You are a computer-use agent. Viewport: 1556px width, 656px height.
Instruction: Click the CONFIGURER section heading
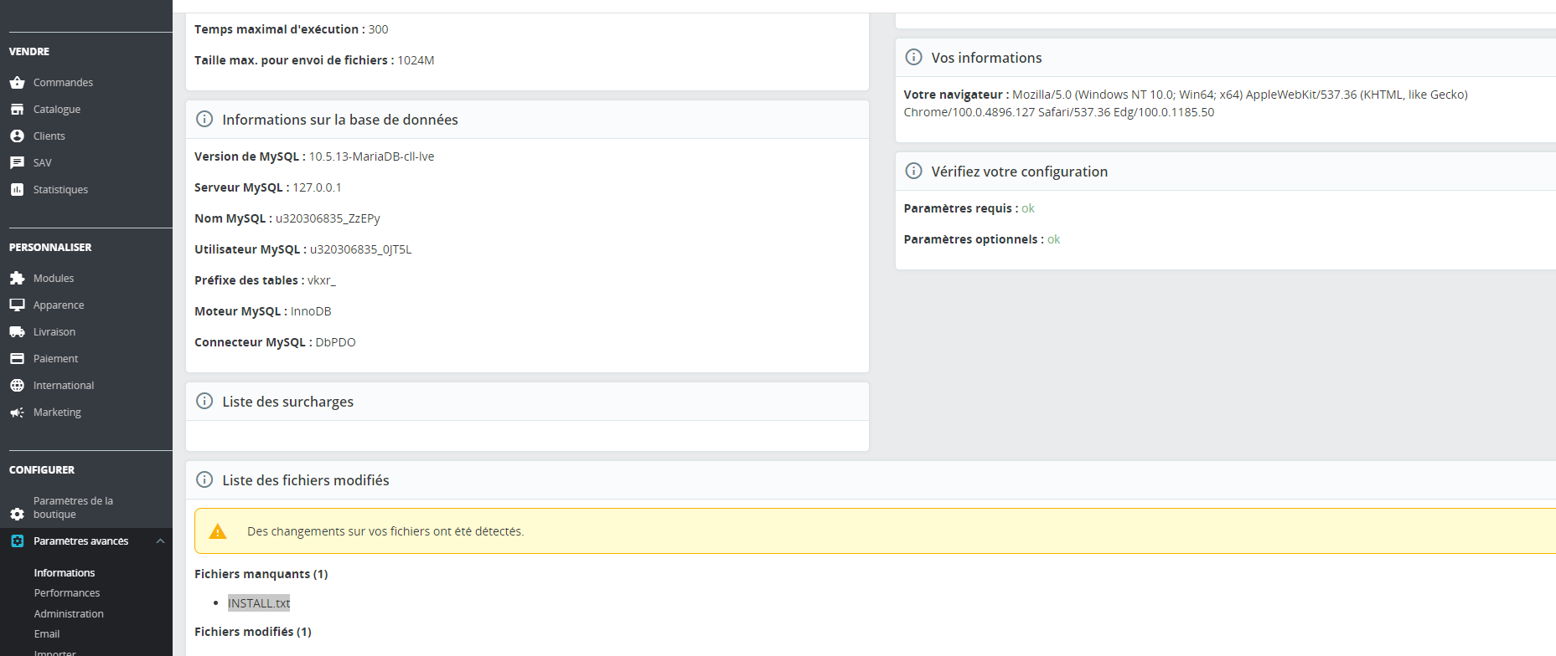42,470
